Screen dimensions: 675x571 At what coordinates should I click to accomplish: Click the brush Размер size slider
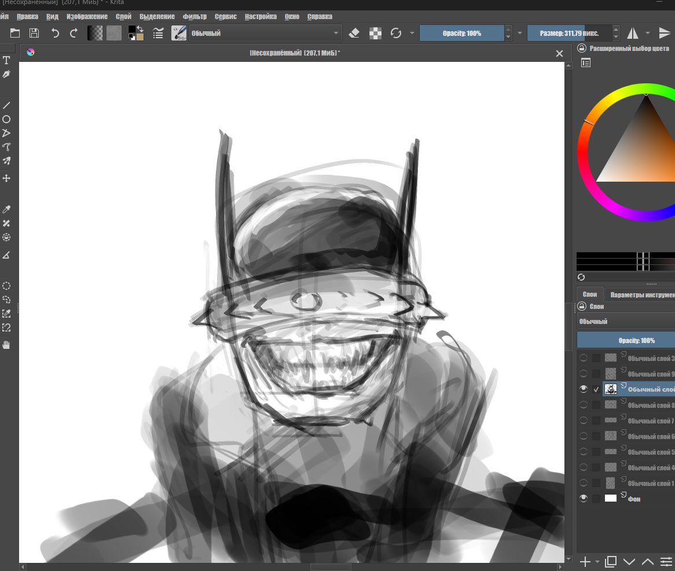[x=570, y=33]
